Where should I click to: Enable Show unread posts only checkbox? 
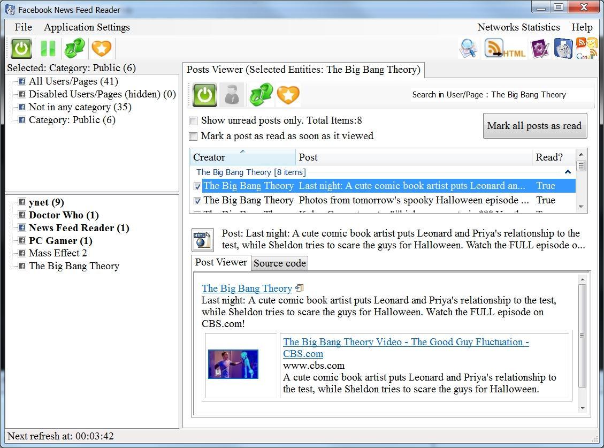(x=193, y=121)
